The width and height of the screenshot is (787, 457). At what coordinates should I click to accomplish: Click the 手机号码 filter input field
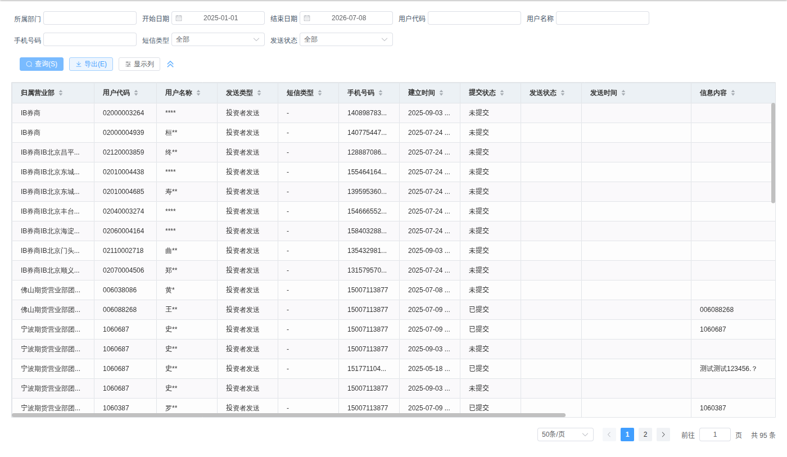[x=90, y=39]
